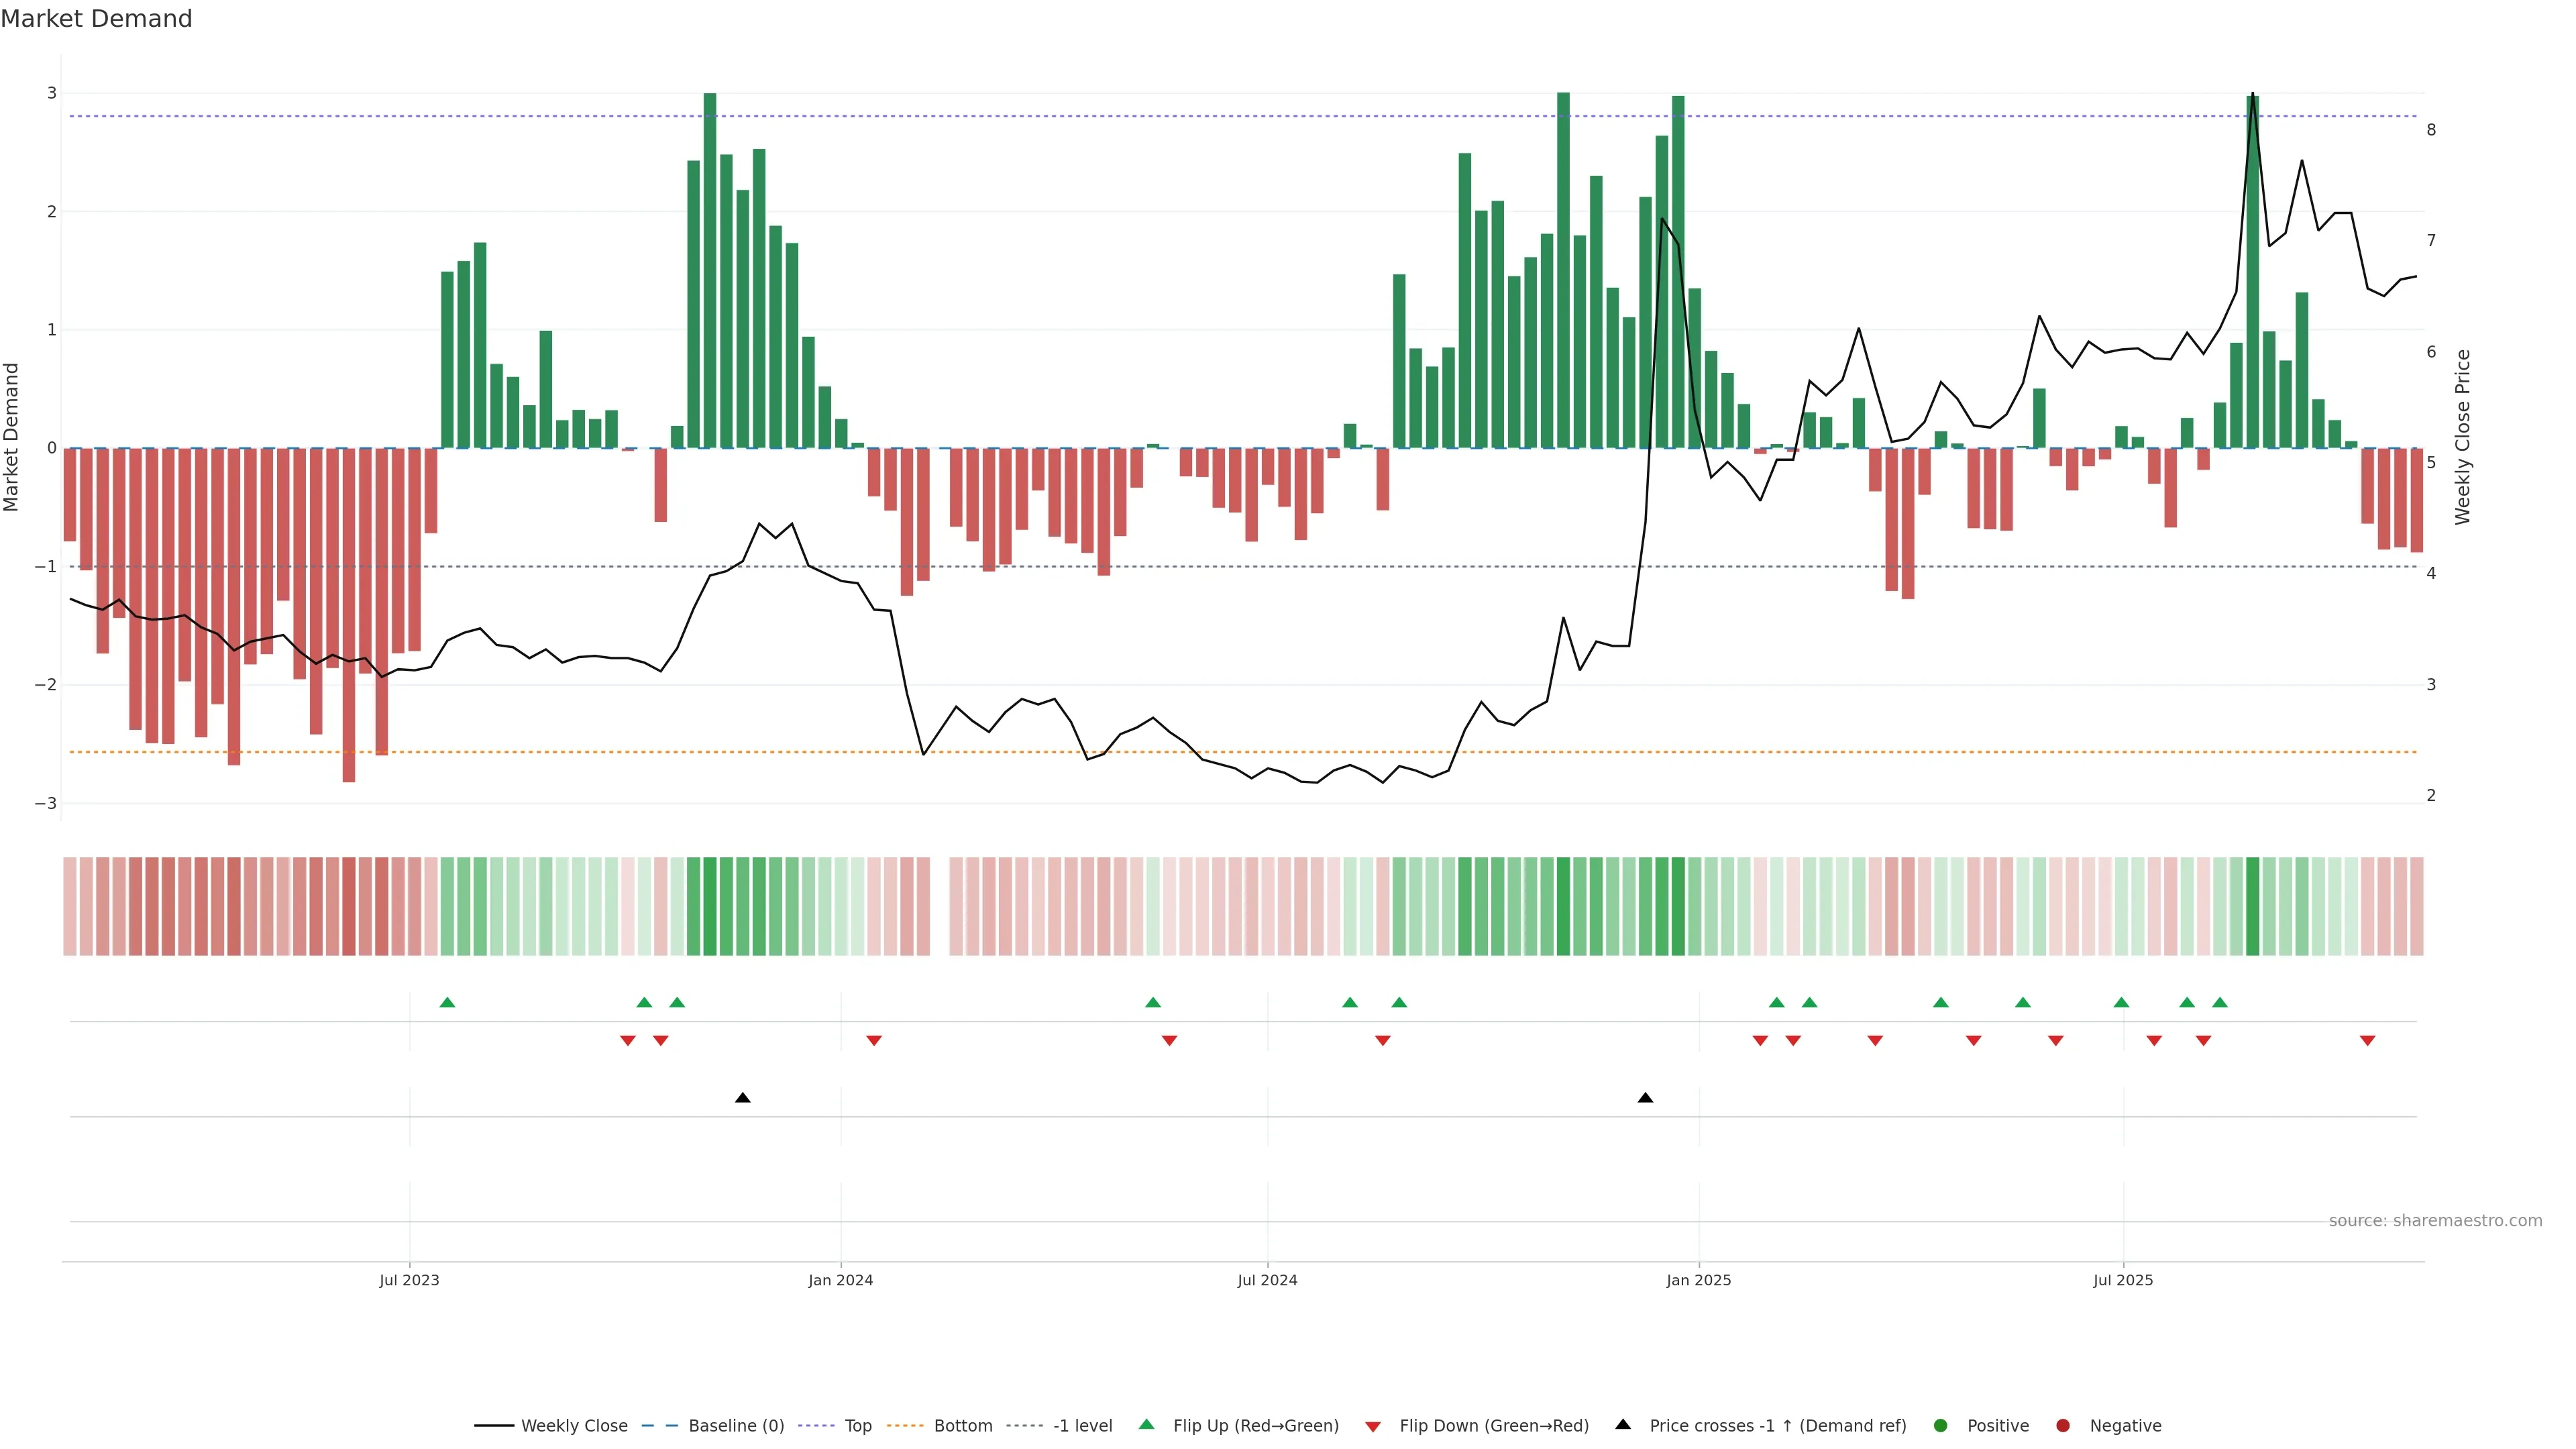2576x1449 pixels.
Task: Click the Negative red circle legend icon
Action: [2063, 1425]
